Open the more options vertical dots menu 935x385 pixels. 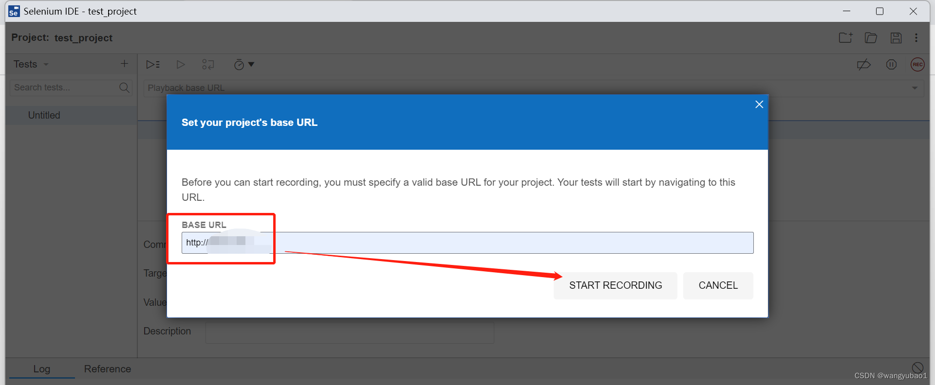pos(916,37)
